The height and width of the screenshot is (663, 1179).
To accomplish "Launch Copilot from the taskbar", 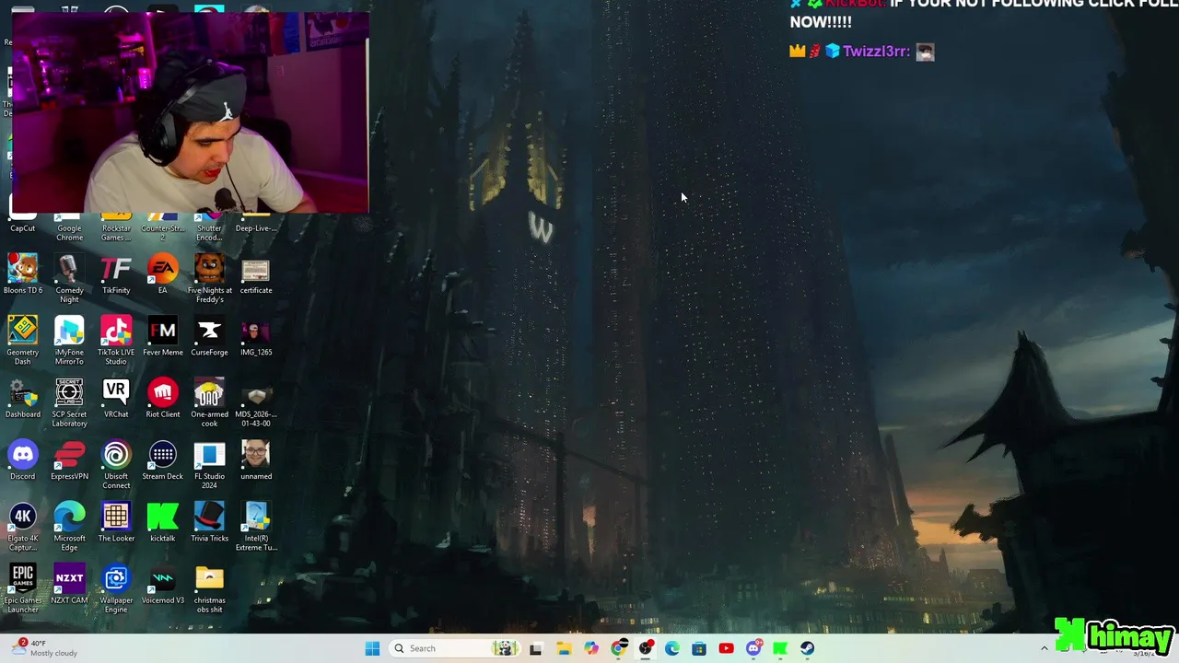I will (x=591, y=648).
